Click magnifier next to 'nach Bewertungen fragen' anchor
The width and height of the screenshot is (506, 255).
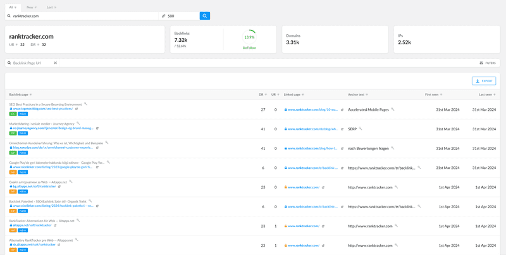tap(392, 148)
